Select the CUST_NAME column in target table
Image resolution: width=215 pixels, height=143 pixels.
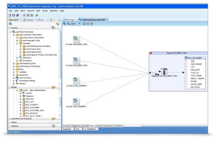[195, 76]
